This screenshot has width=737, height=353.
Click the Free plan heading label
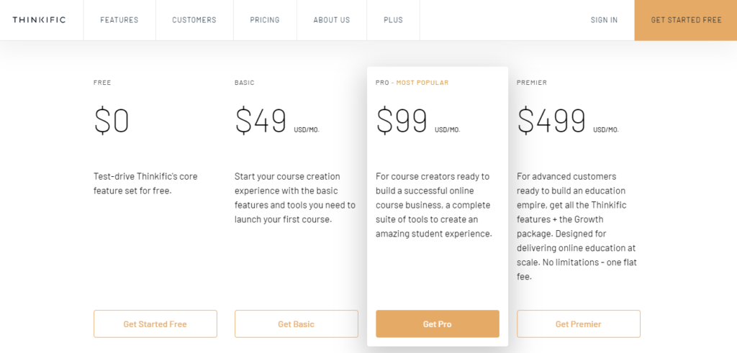click(x=102, y=83)
